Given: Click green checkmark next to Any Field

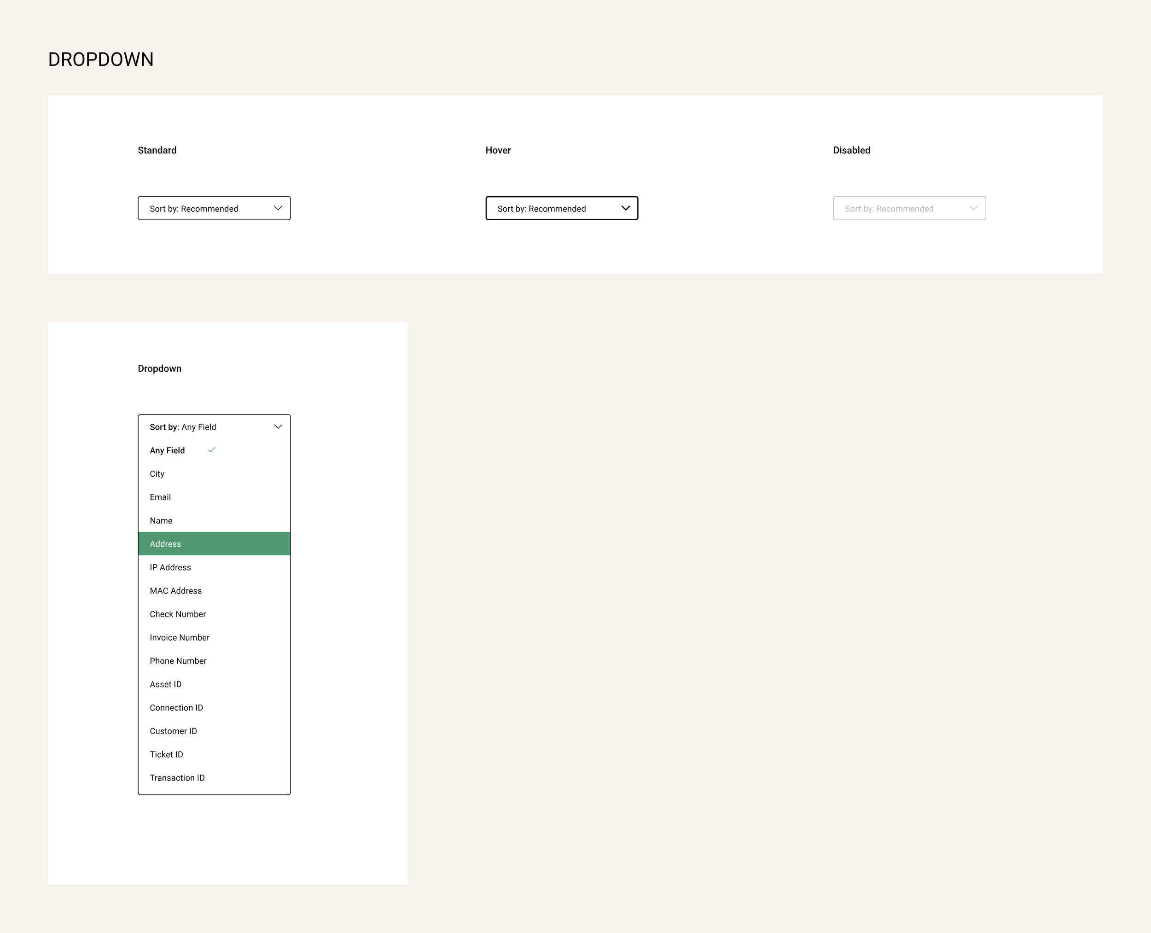Looking at the screenshot, I should click(x=212, y=450).
